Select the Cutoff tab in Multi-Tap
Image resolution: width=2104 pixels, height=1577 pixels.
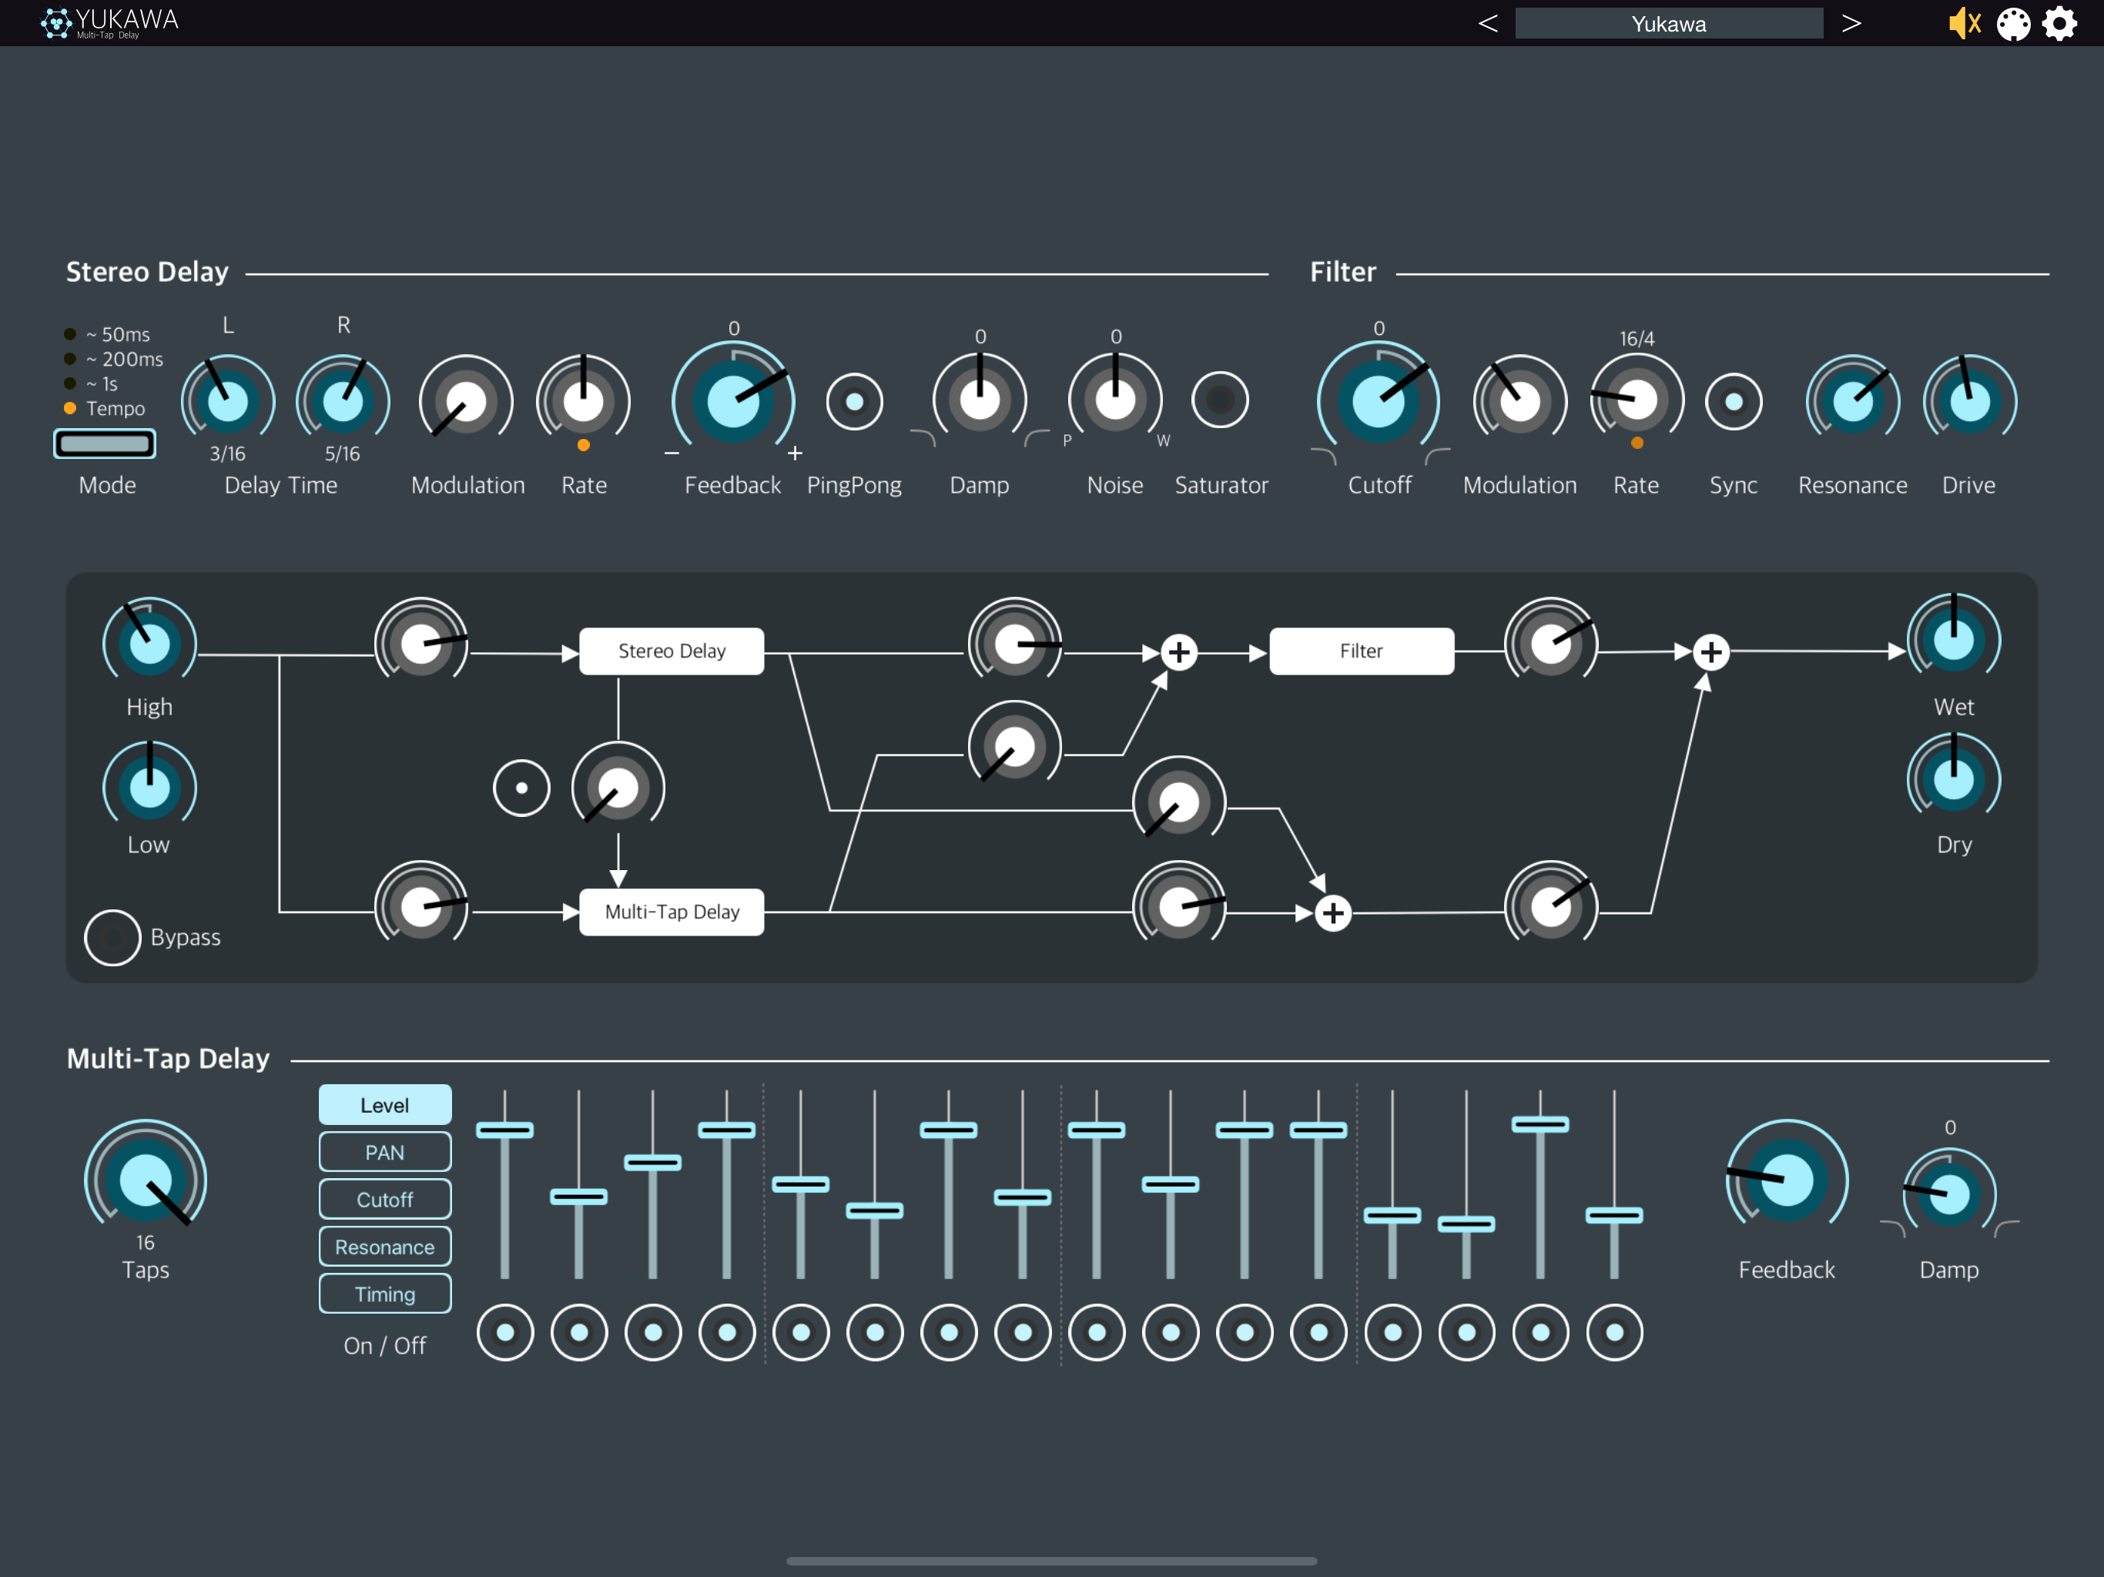click(384, 1200)
